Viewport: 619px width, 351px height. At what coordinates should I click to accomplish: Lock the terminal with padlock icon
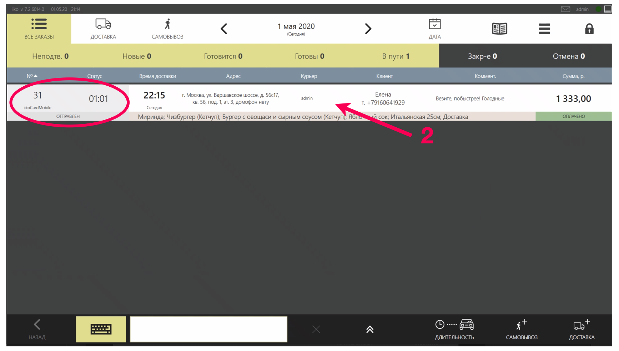589,29
